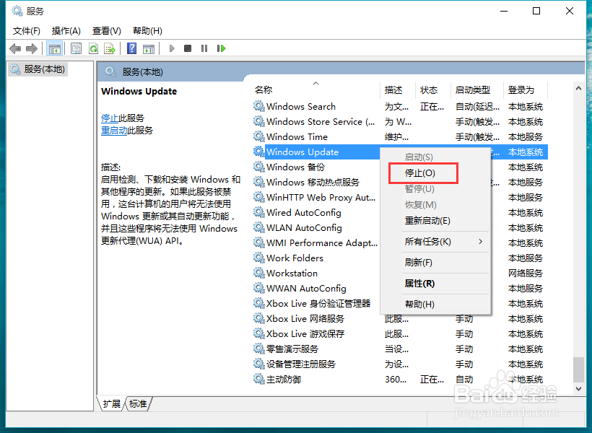The image size is (592, 433).
Task: Click the Stop Service square toolbar icon
Action: pos(188,48)
